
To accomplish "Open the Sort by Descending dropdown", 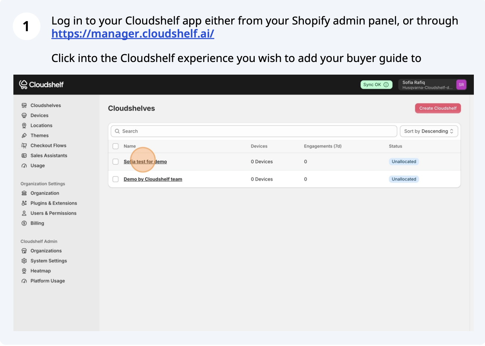I will (428, 131).
